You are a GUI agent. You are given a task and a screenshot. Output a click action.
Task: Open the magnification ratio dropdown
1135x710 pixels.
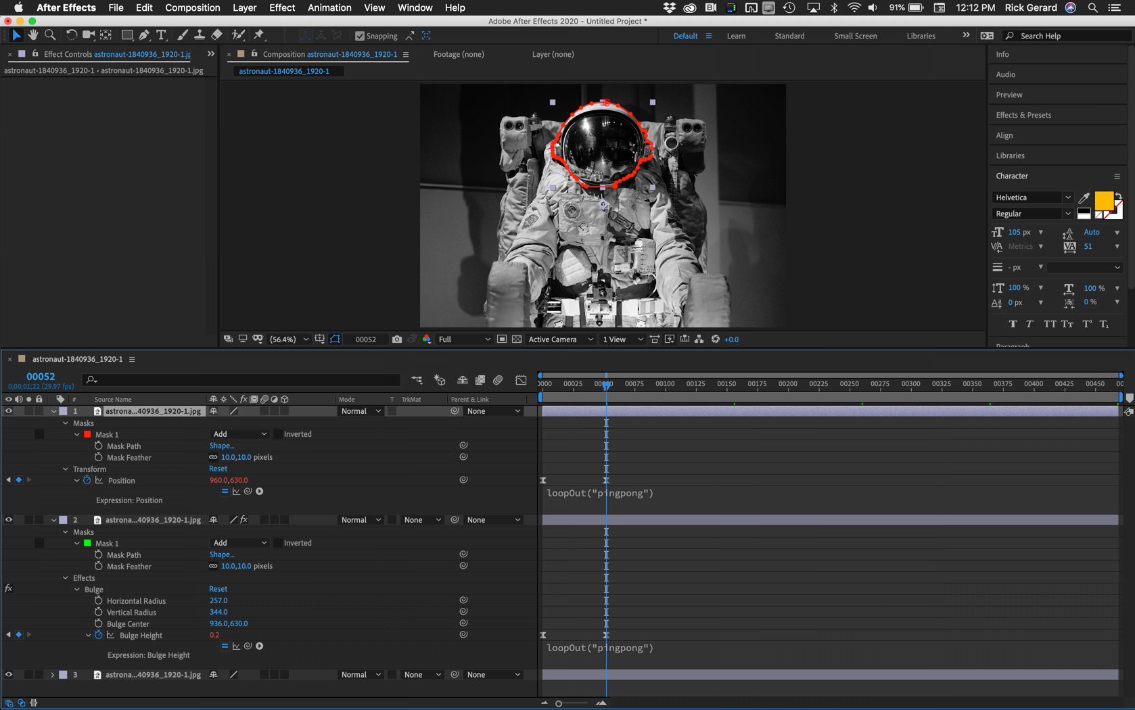287,339
